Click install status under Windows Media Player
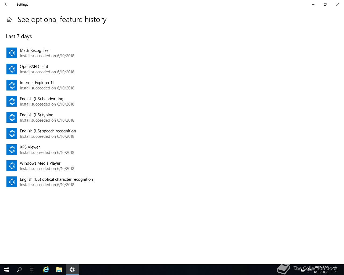The width and height of the screenshot is (344, 275). tap(47, 169)
